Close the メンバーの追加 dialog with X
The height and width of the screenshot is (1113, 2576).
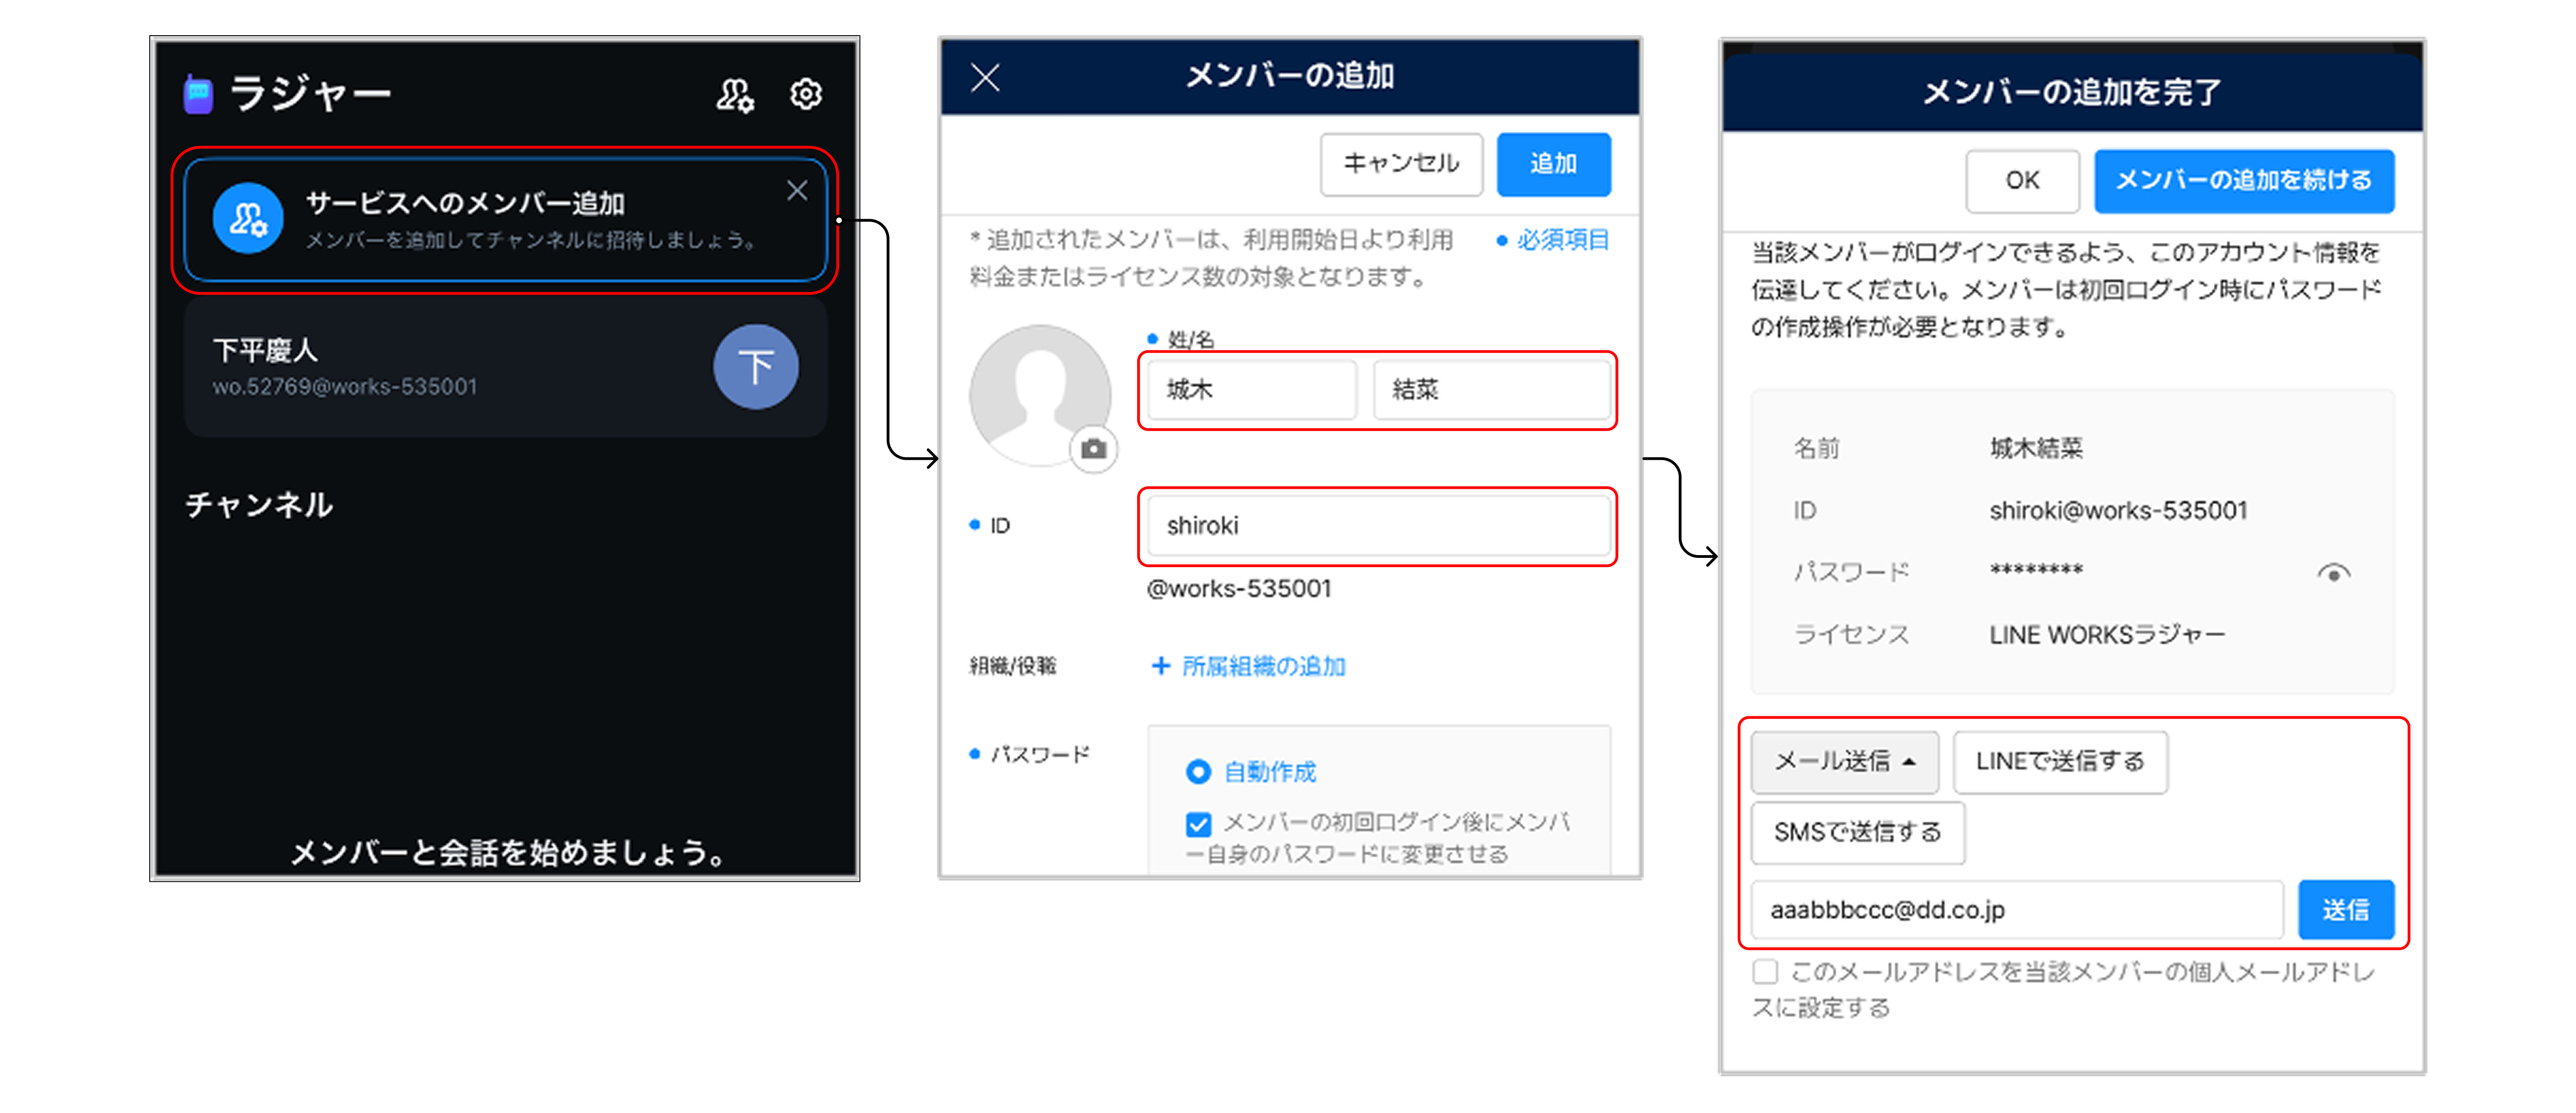click(x=985, y=77)
